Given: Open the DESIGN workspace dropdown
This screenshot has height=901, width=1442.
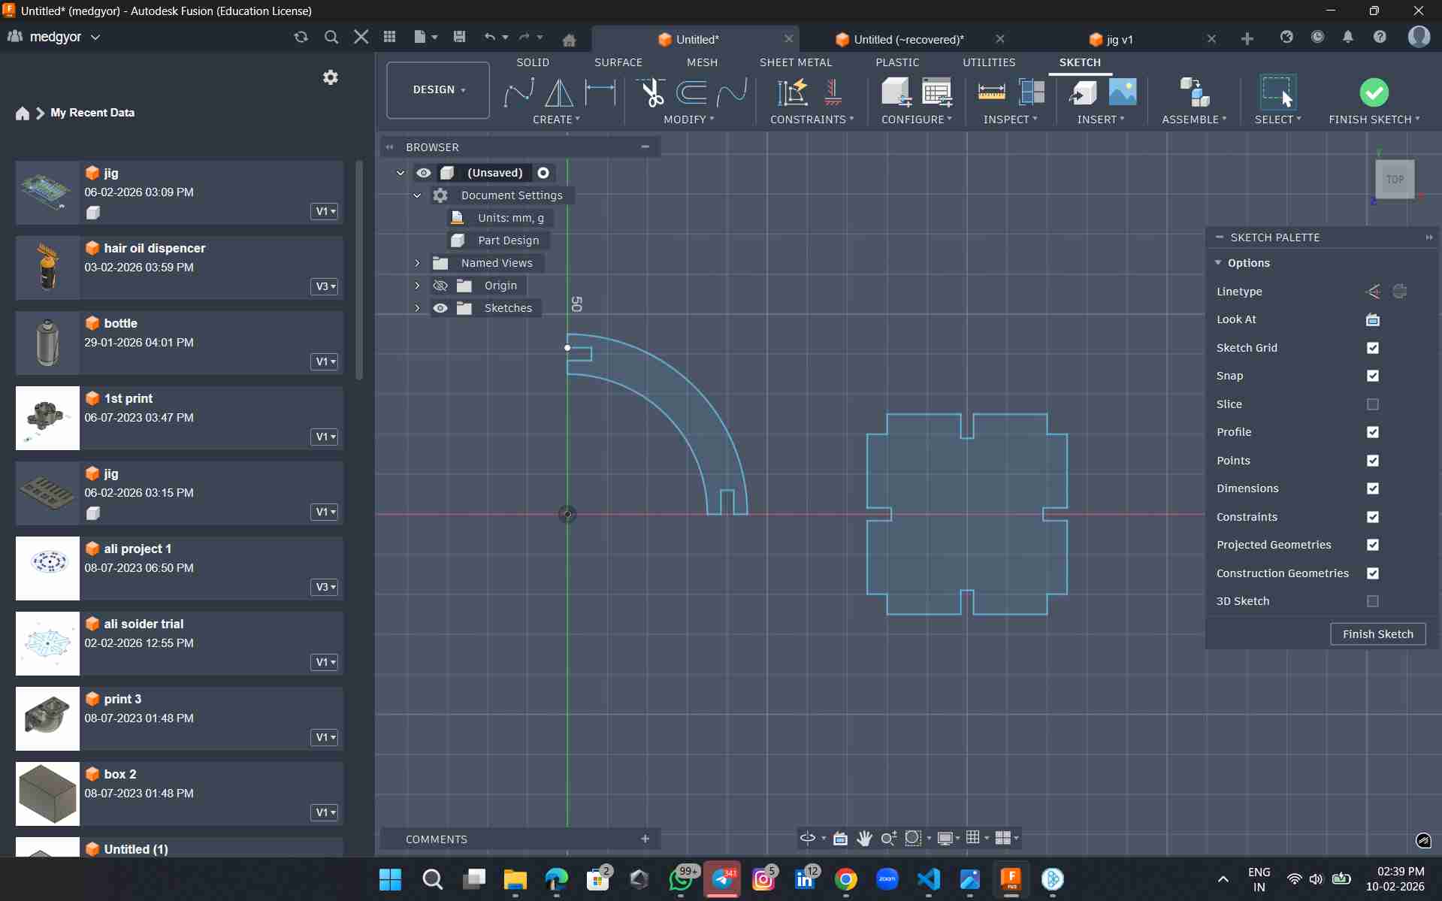Looking at the screenshot, I should pyautogui.click(x=438, y=89).
